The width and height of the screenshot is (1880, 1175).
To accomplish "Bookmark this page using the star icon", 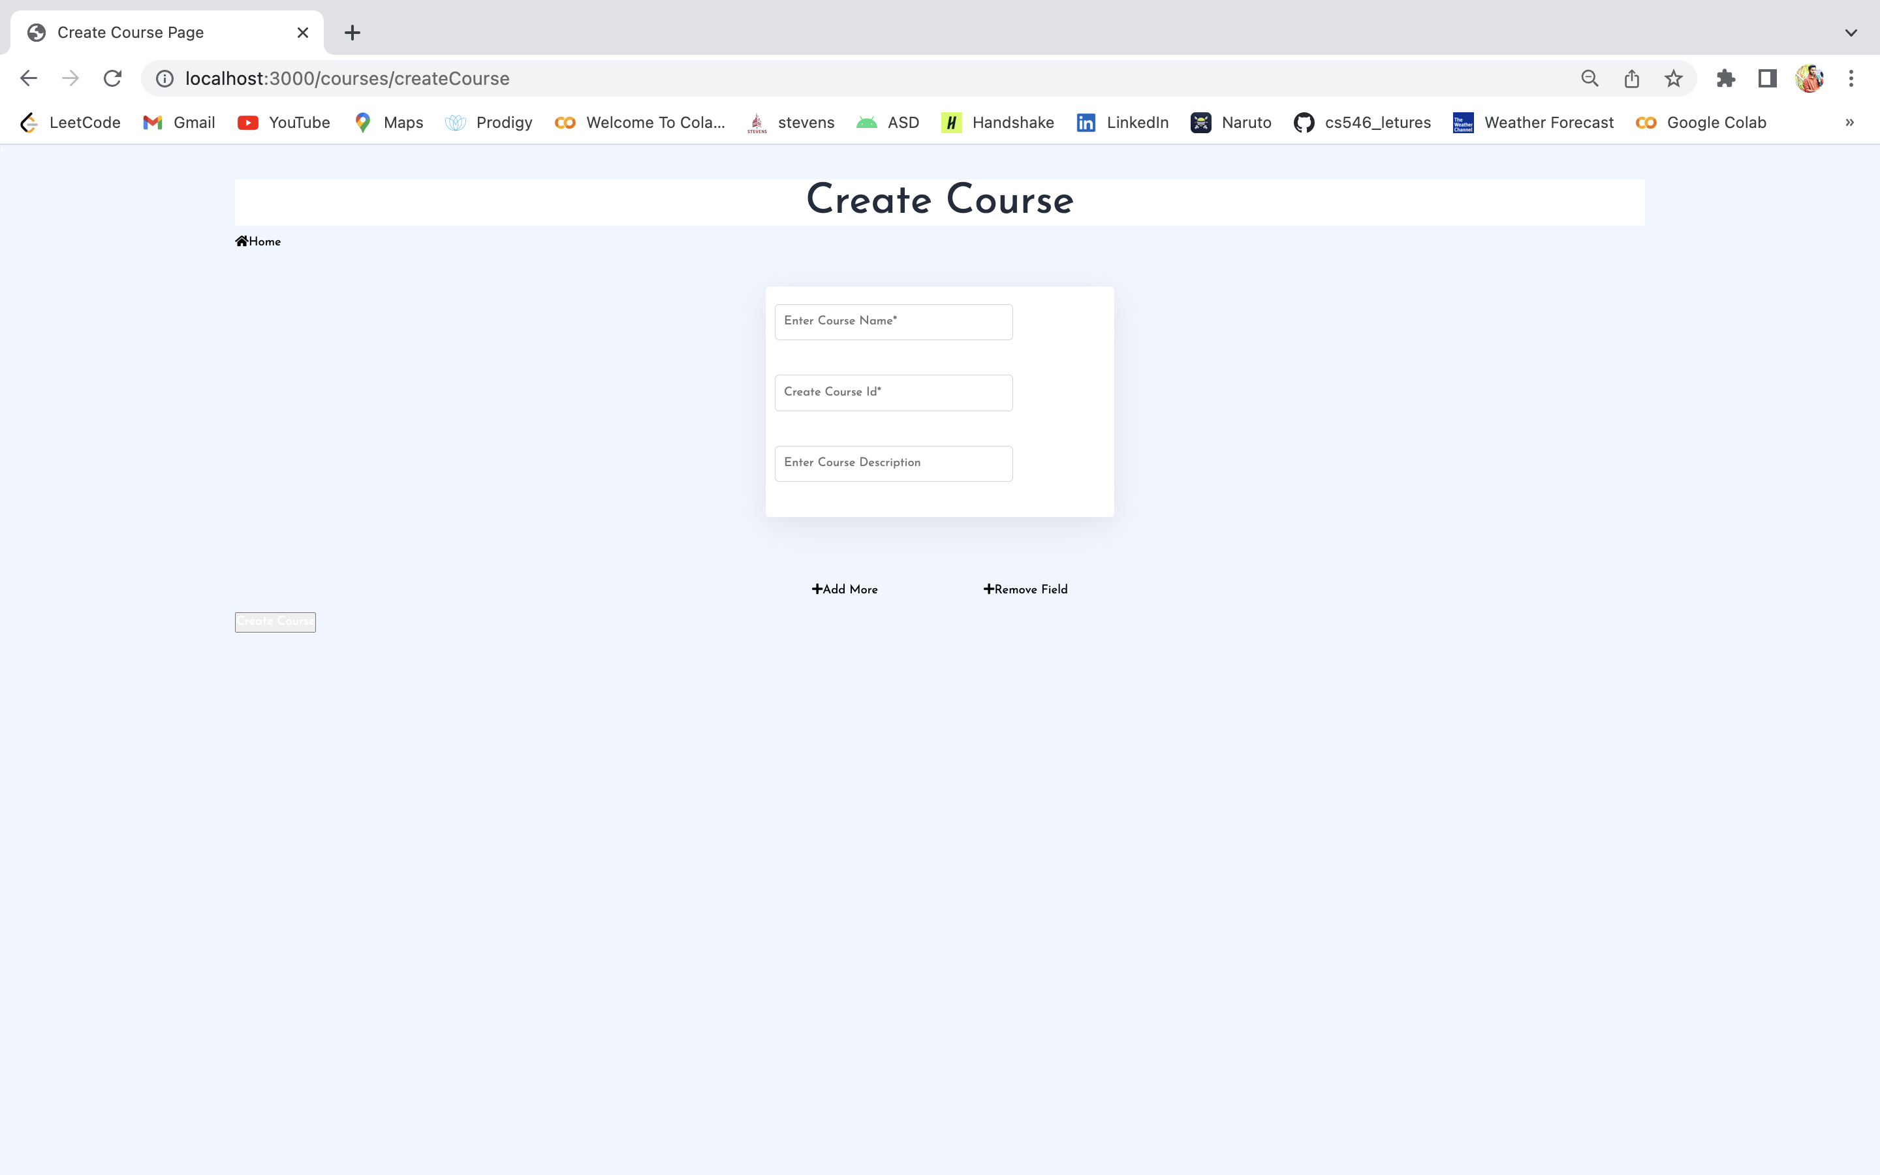I will point(1672,78).
